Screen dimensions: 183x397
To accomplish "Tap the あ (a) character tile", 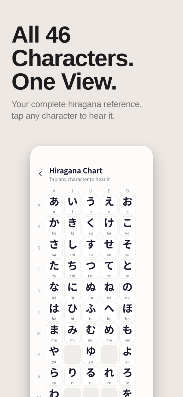I will pos(54,205).
